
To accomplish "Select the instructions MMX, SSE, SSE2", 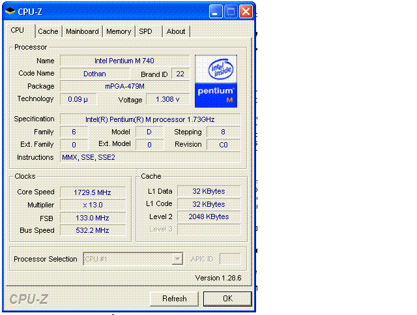I will click(x=150, y=157).
